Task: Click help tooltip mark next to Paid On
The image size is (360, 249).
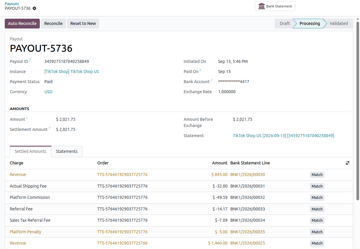Action: 200,70
